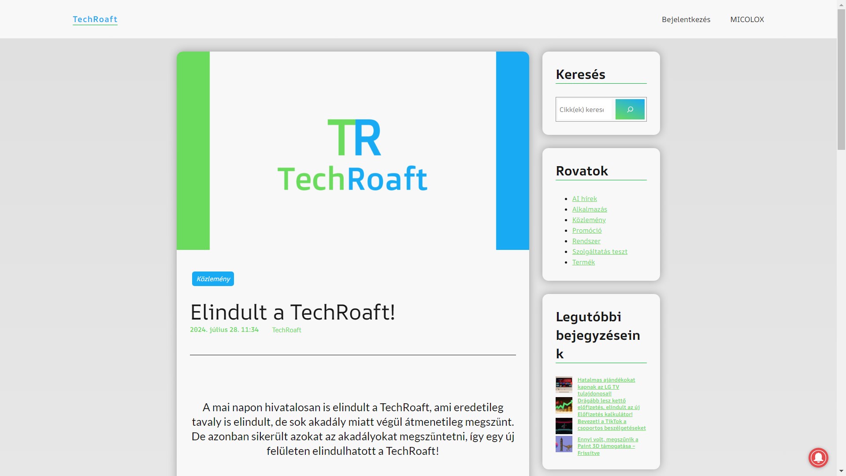The height and width of the screenshot is (476, 846).
Task: Go to the TechRoaft home link
Action: coord(95,19)
